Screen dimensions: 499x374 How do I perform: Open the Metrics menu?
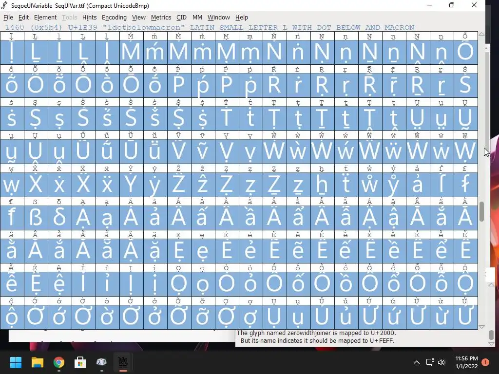(161, 18)
